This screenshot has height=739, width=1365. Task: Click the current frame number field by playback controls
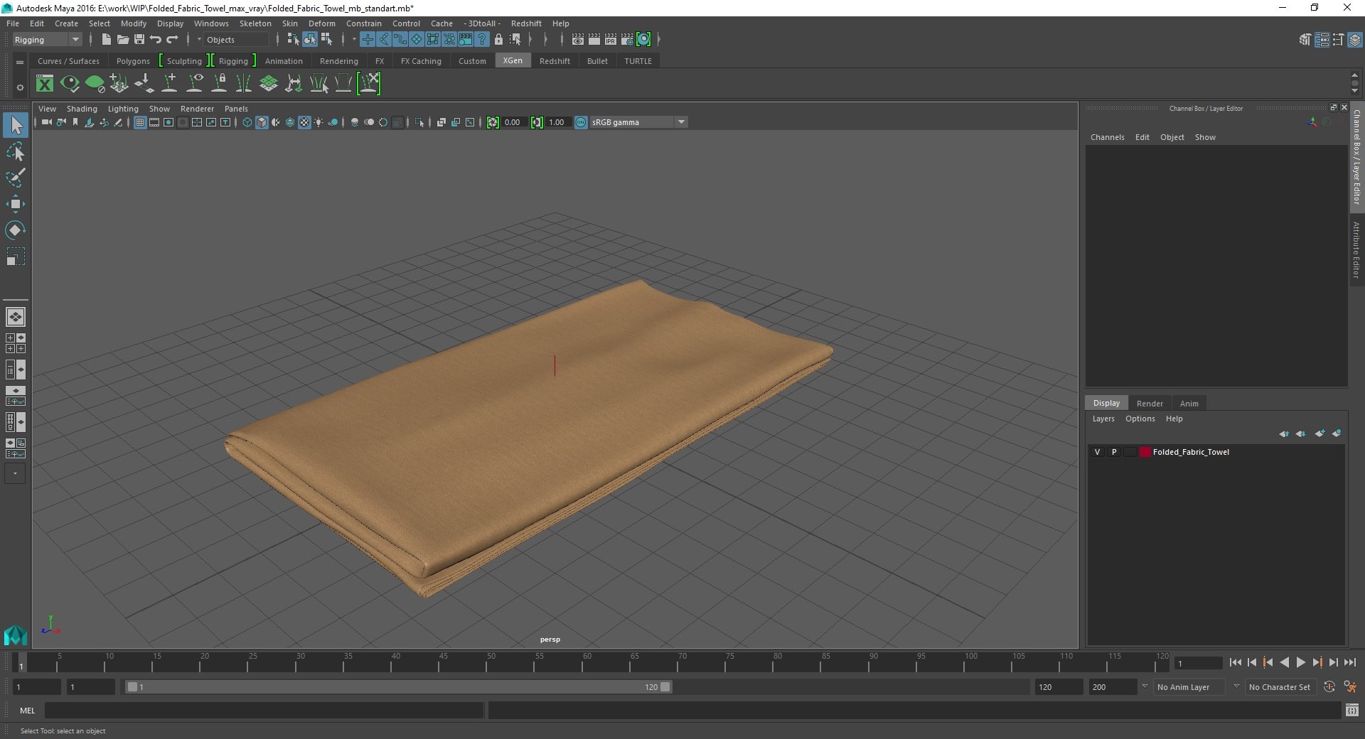coord(1198,663)
